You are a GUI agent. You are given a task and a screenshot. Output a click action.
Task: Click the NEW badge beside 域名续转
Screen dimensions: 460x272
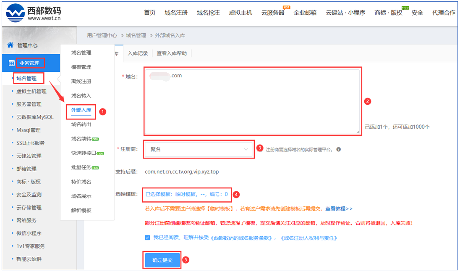96,139
